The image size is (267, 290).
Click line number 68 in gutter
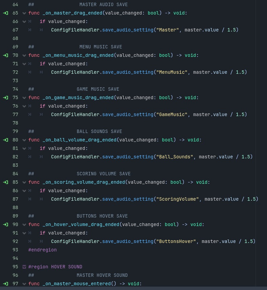point(15,38)
